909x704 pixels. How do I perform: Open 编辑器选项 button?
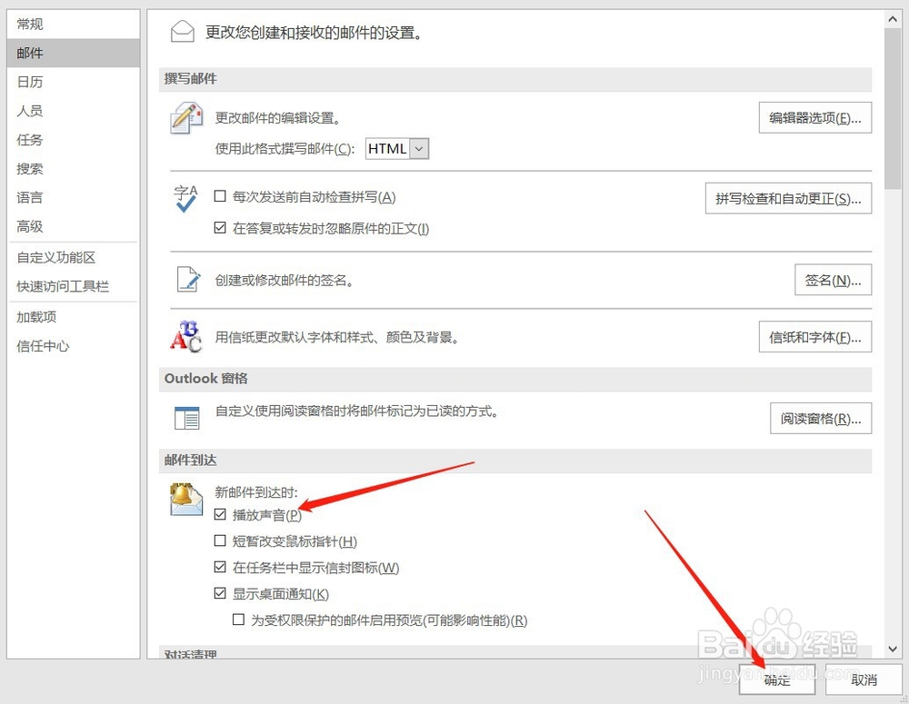click(815, 118)
